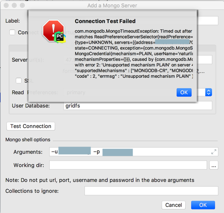Image resolution: width=224 pixels, height=213 pixels.
Task: Click the window minimize button
Action: coord(14,5)
